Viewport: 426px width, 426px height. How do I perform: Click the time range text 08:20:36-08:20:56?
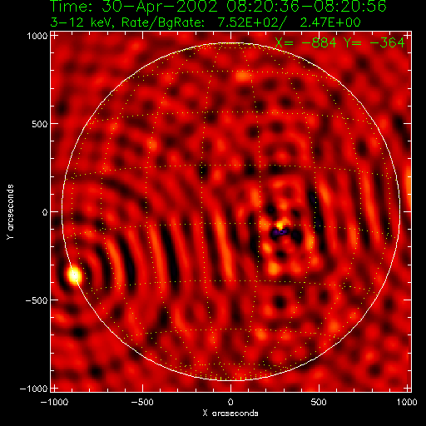point(306,6)
